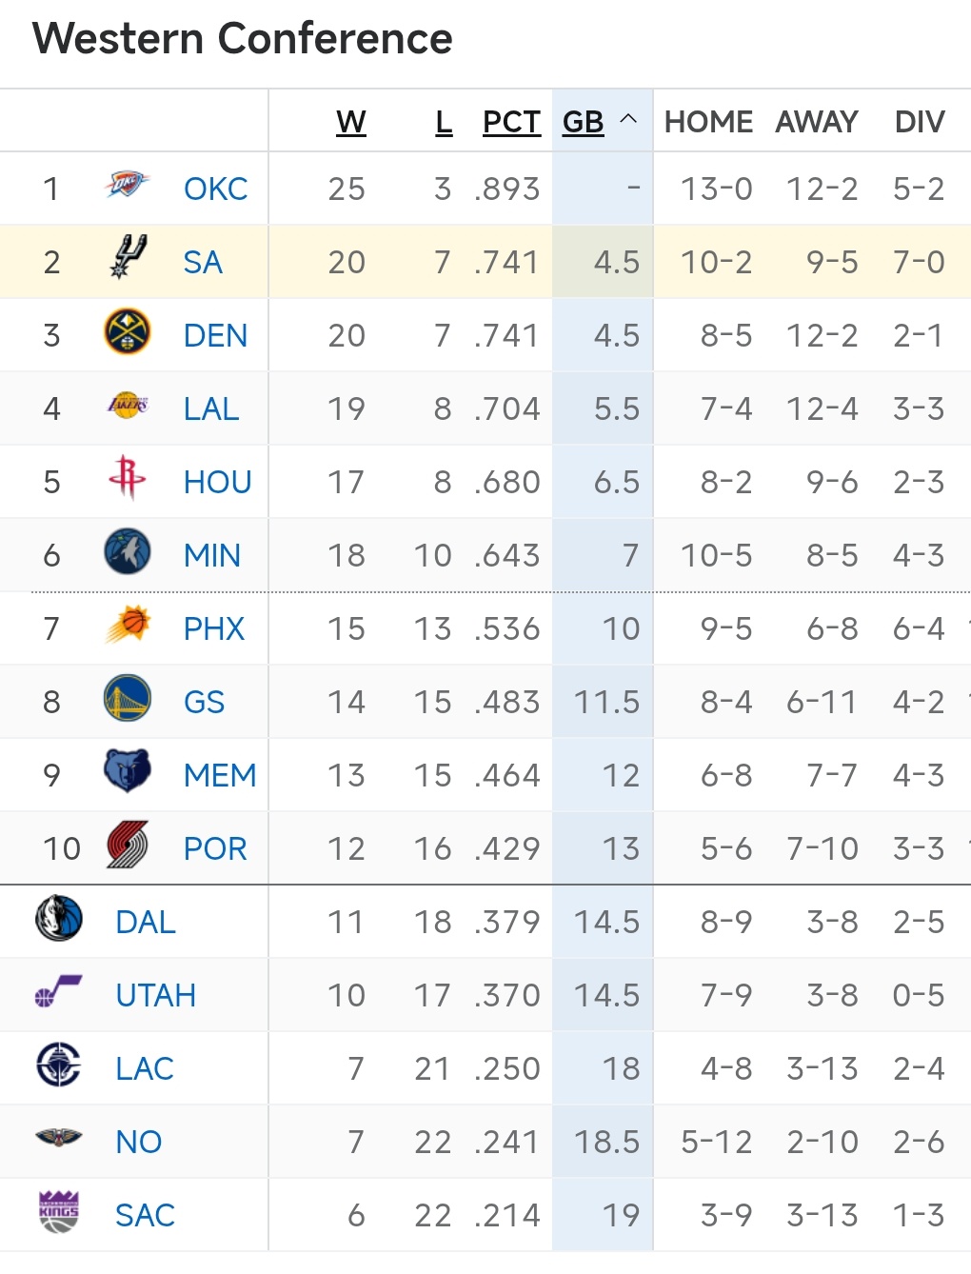The image size is (971, 1274).
Task: Select the Houston Rockets logo
Action: click(127, 479)
